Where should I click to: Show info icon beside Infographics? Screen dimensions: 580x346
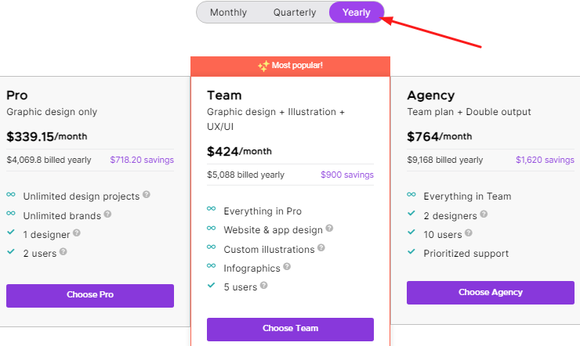tap(287, 266)
